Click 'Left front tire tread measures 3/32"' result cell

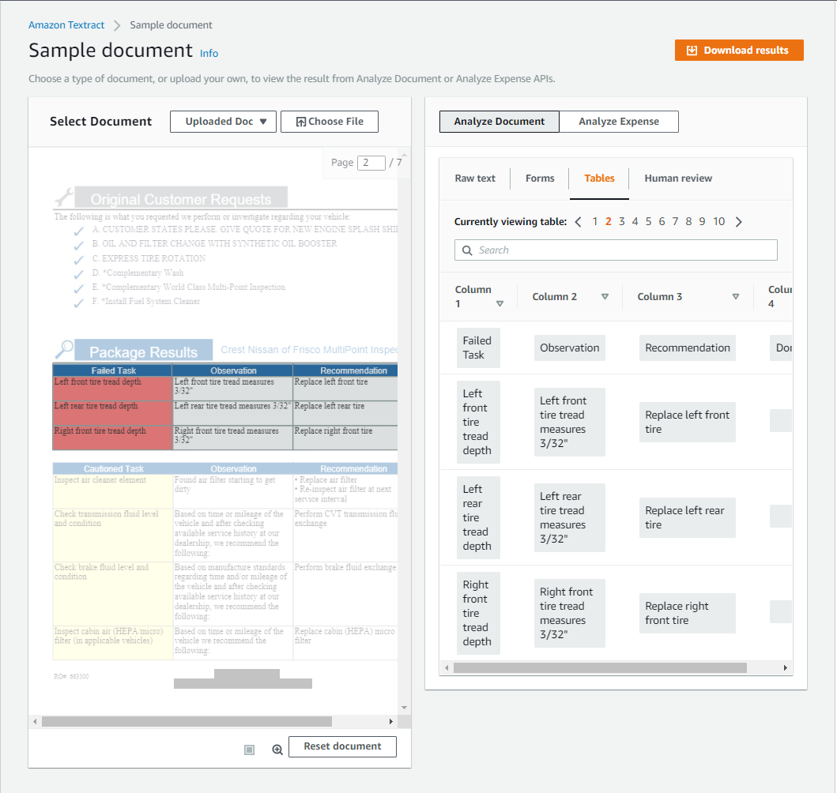[x=570, y=422]
